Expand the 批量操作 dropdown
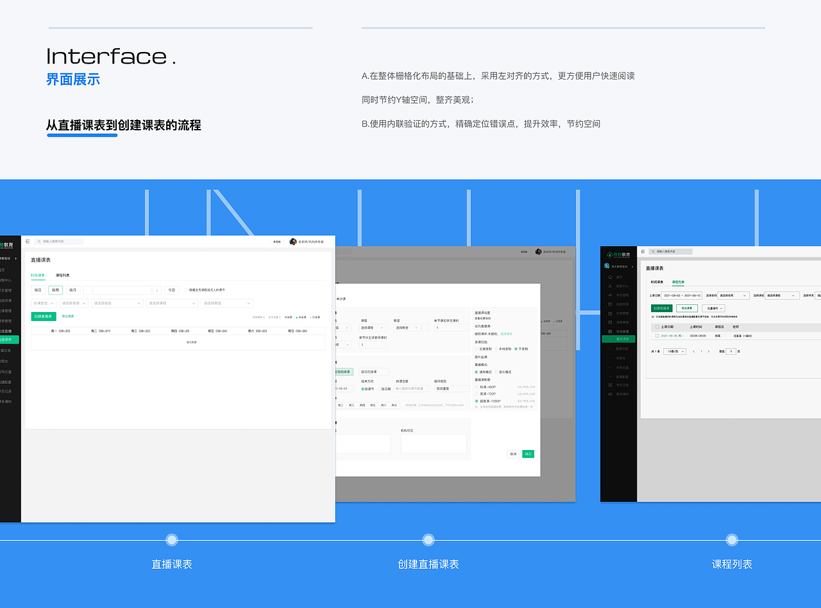This screenshot has width=821, height=608. [713, 308]
